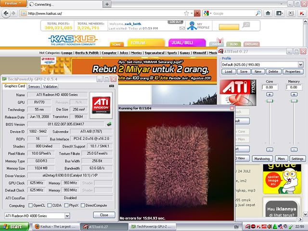
Task: Click Kaskus mail envelope icon
Action: [182, 28]
